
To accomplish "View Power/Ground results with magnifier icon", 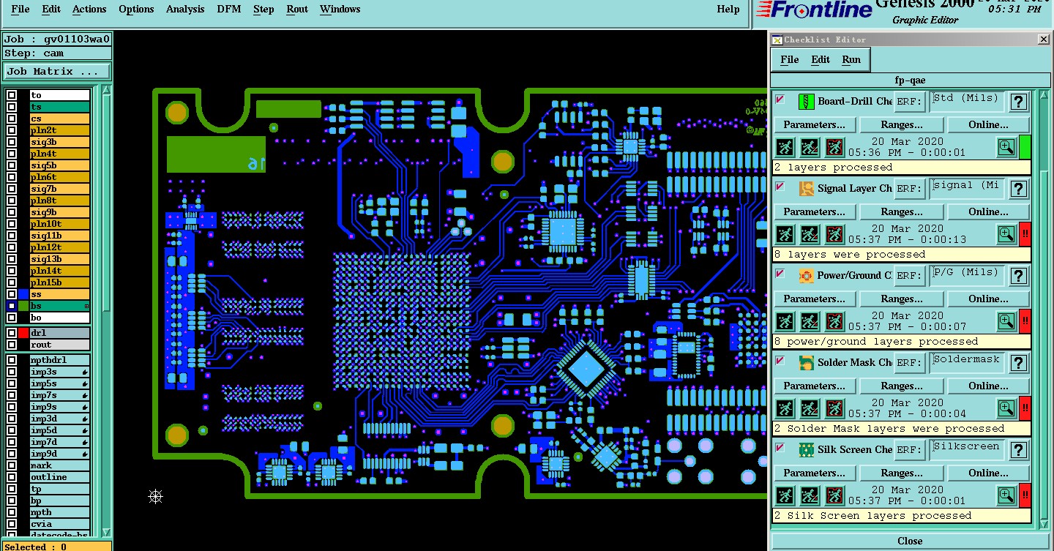I will click(1006, 321).
